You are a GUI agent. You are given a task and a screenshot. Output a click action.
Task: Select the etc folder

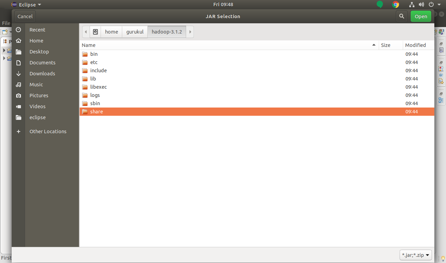click(257, 62)
